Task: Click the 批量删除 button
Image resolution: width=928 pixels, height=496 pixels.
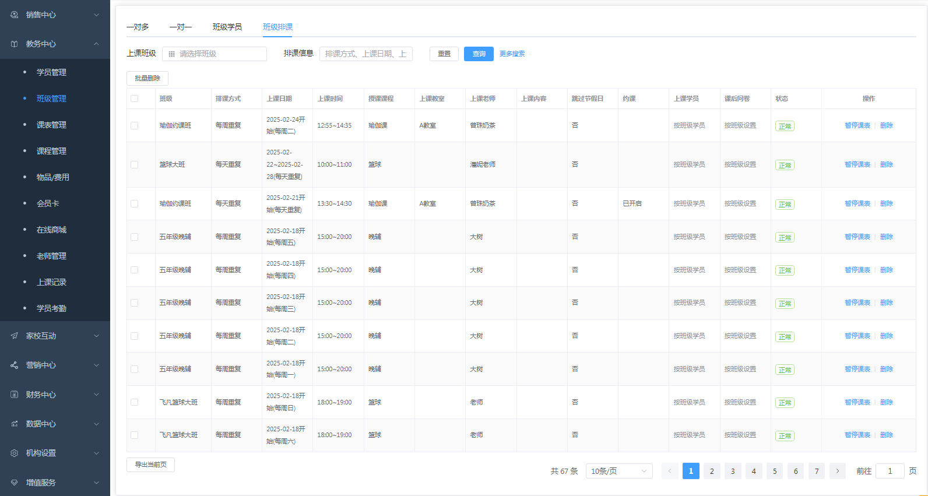Action: (x=147, y=78)
